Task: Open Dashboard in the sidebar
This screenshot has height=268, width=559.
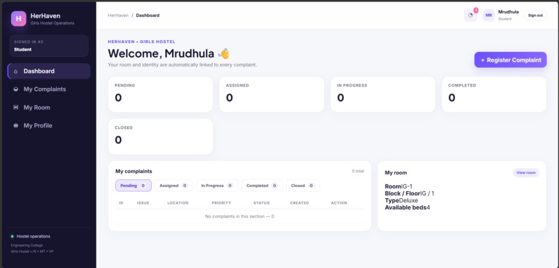Action: pos(49,71)
